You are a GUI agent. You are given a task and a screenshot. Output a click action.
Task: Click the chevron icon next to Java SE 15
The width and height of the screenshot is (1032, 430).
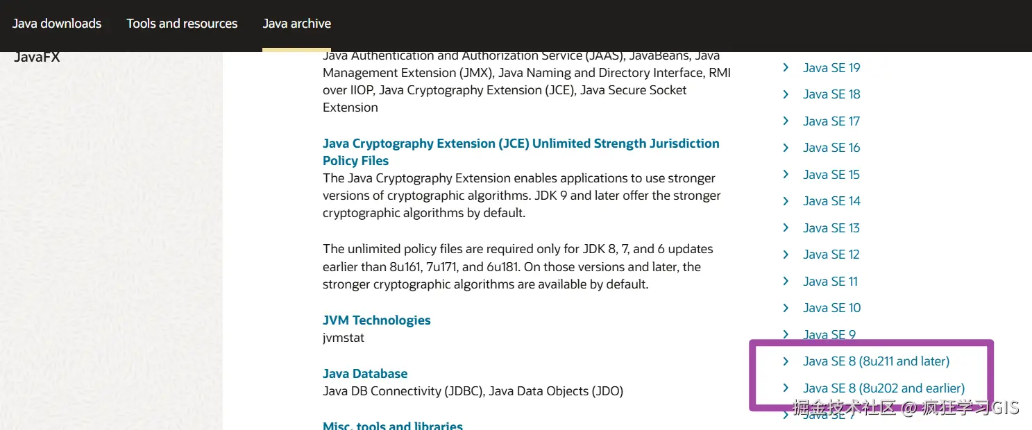click(786, 174)
